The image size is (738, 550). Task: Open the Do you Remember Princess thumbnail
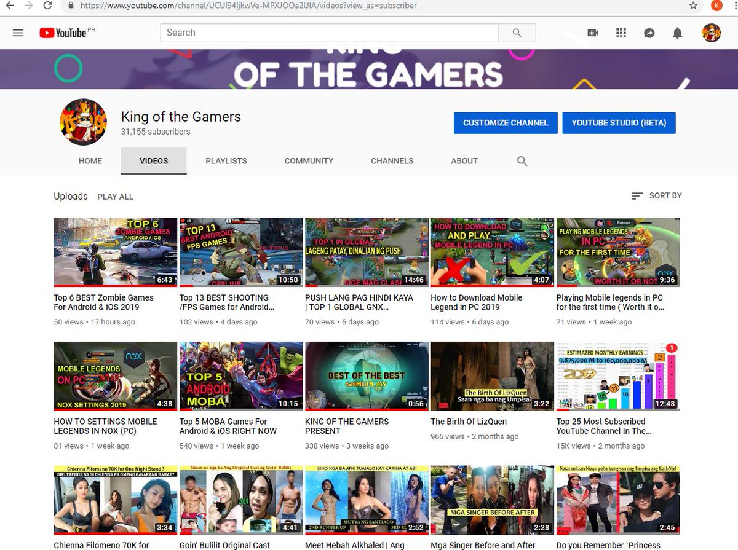[x=618, y=500]
